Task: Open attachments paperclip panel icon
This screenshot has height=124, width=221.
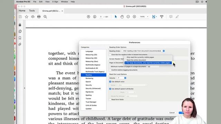Action: point(20,44)
